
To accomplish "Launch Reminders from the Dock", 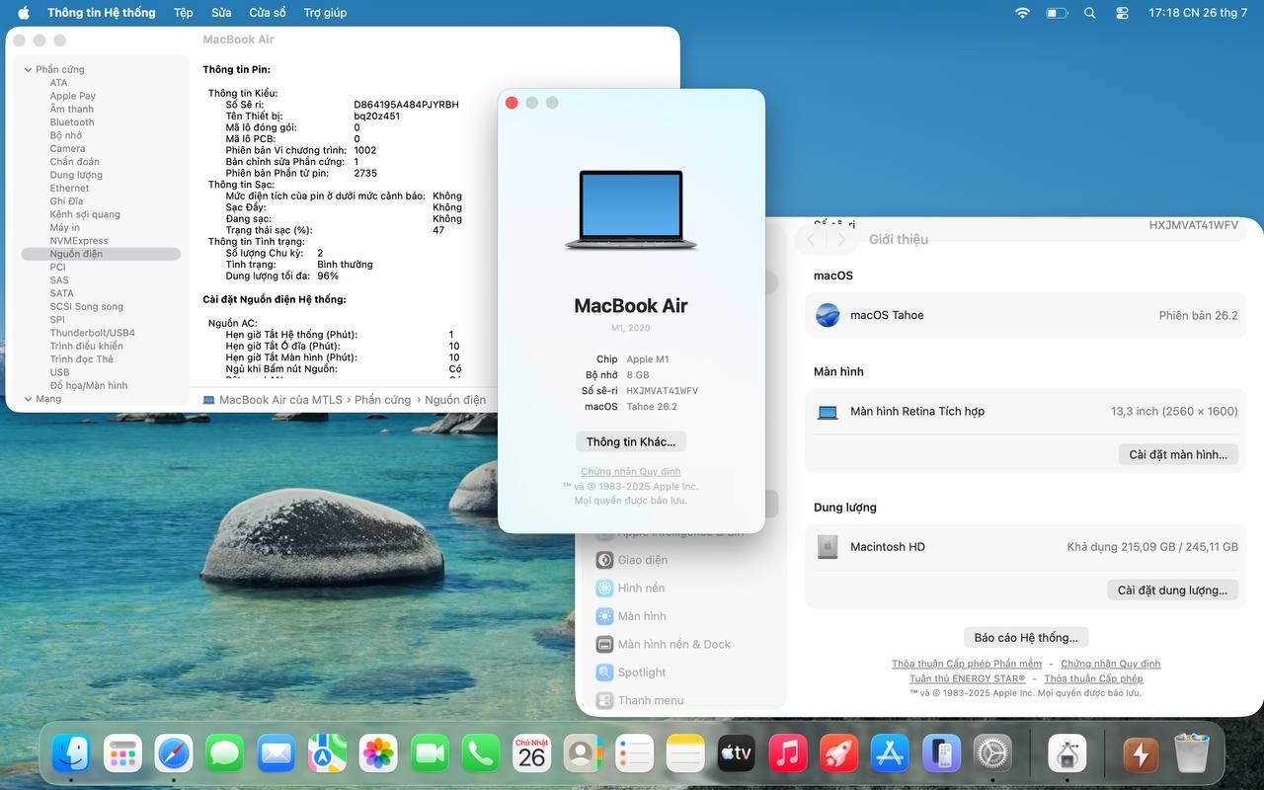I will pyautogui.click(x=634, y=754).
